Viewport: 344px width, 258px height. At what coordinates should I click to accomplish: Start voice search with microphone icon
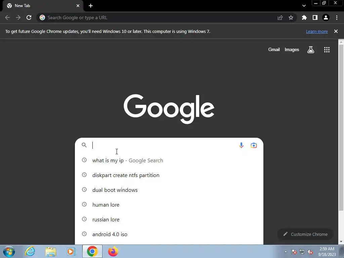tap(241, 145)
